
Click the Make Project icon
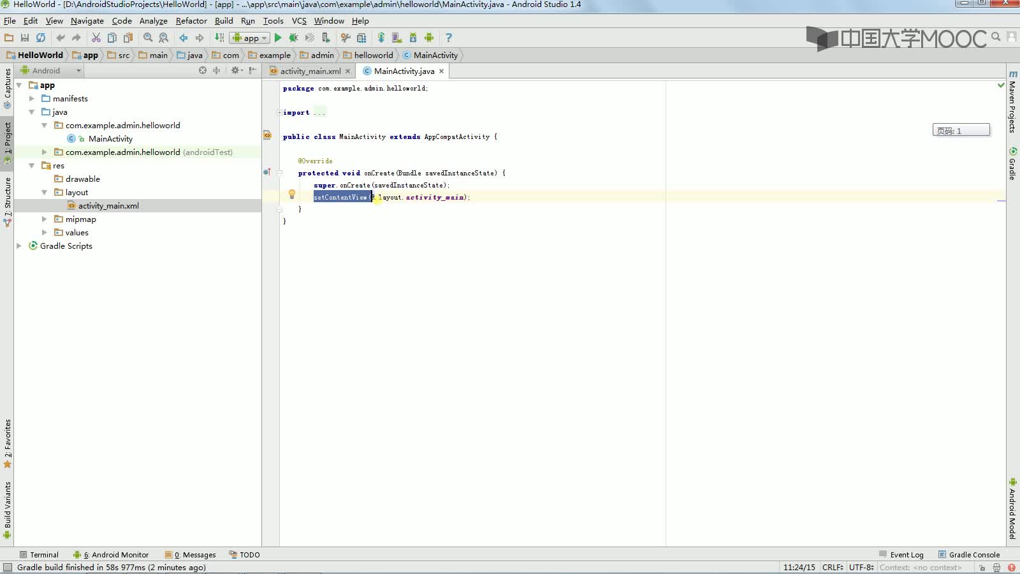coord(219,38)
